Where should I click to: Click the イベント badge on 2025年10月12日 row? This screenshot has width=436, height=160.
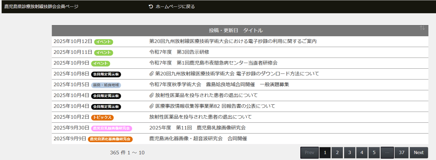coord(104,42)
